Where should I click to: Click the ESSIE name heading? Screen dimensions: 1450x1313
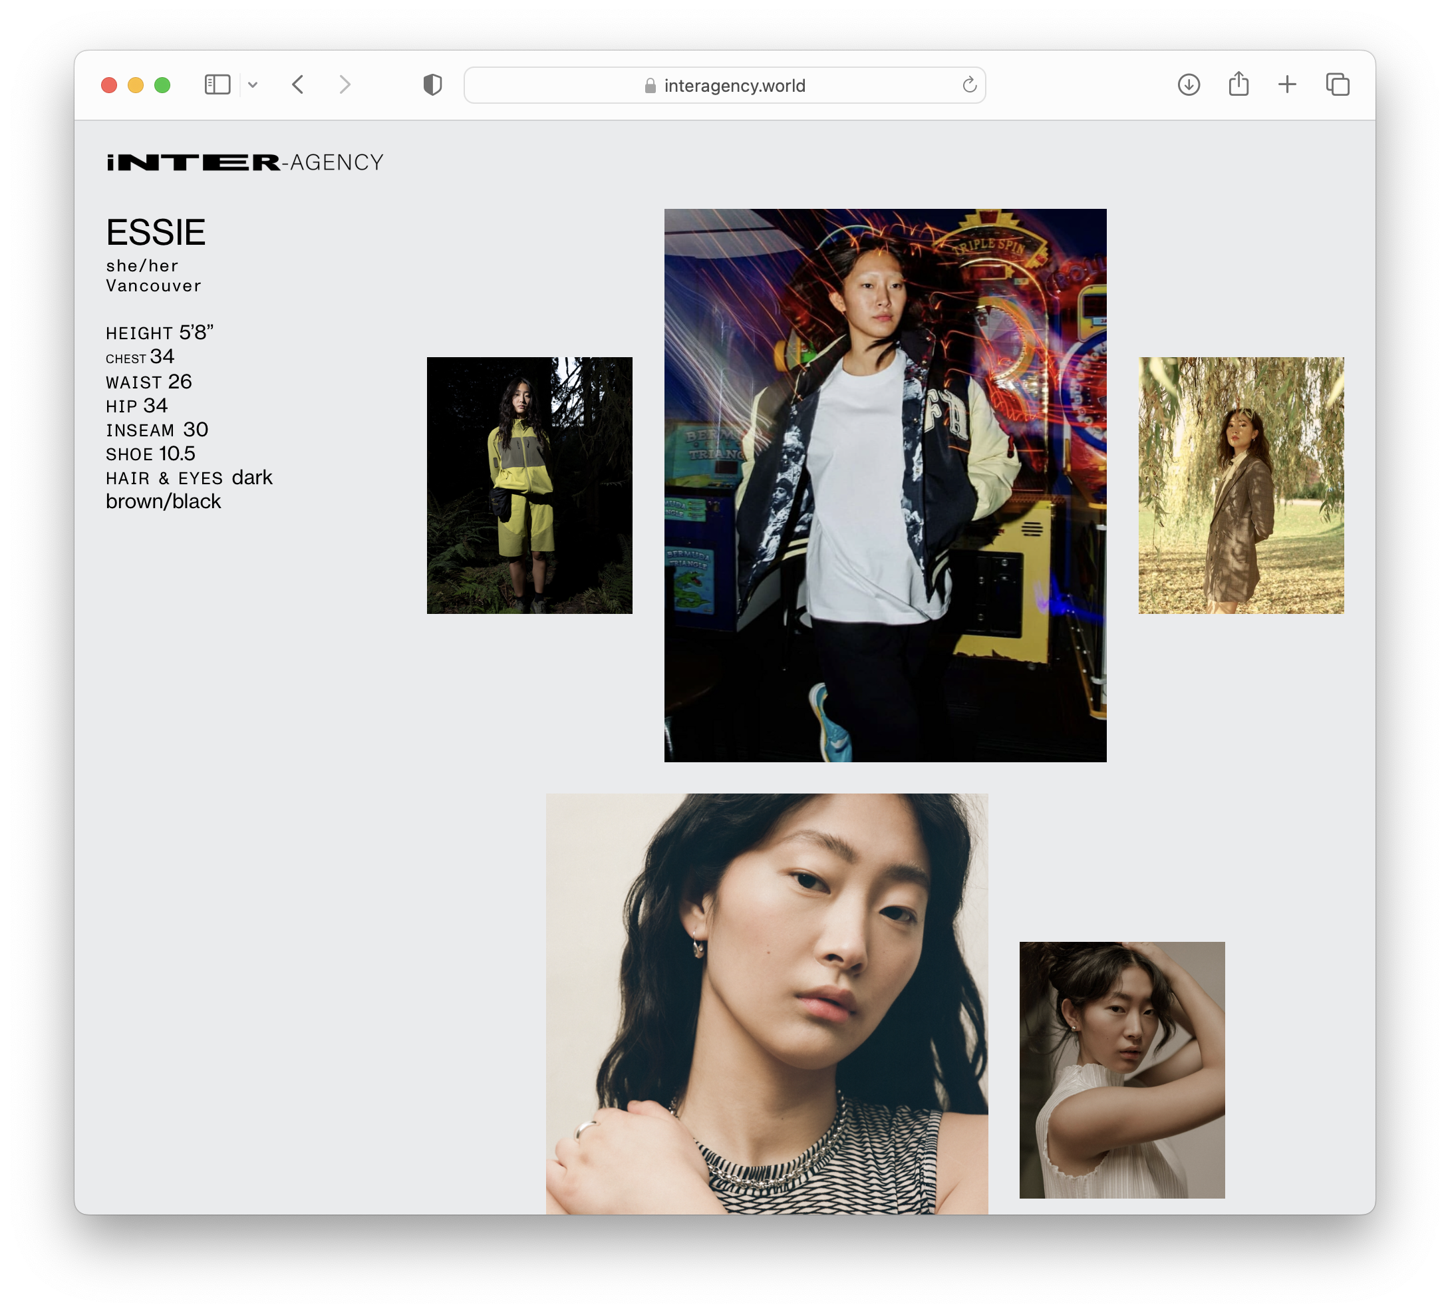pos(156,232)
